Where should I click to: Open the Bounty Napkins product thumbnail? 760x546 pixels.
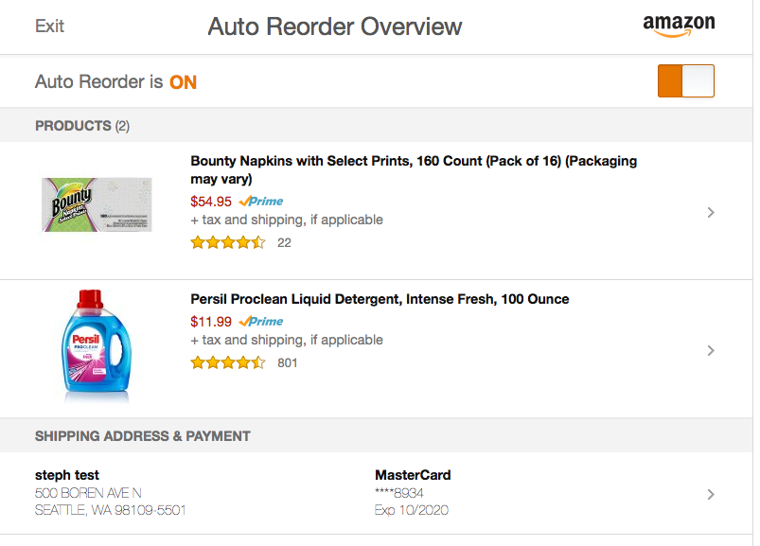[x=97, y=204]
